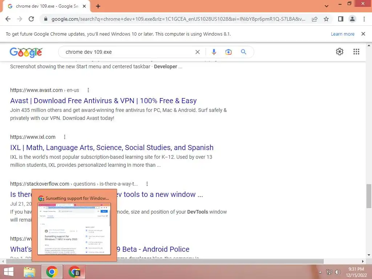Open the Chrome profile avatar menu
Screen dimensions: 372x279
(x=352, y=19)
